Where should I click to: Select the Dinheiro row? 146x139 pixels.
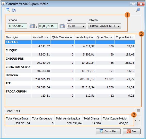pos(70,75)
